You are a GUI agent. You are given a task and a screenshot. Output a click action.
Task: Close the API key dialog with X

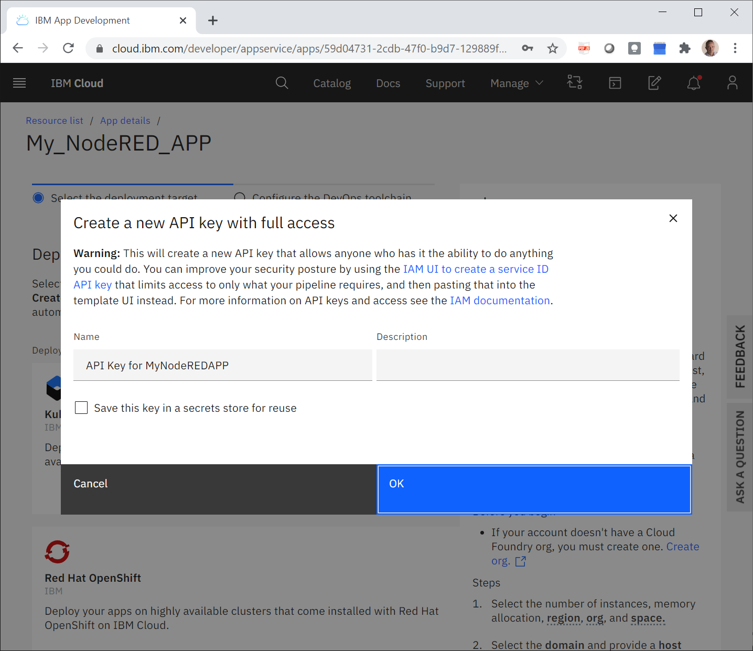[x=673, y=218]
